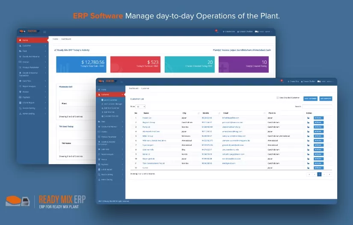Click the notification bell in the back dashboard header
Image resolution: width=353 pixels, height=225 pixels.
point(217,31)
